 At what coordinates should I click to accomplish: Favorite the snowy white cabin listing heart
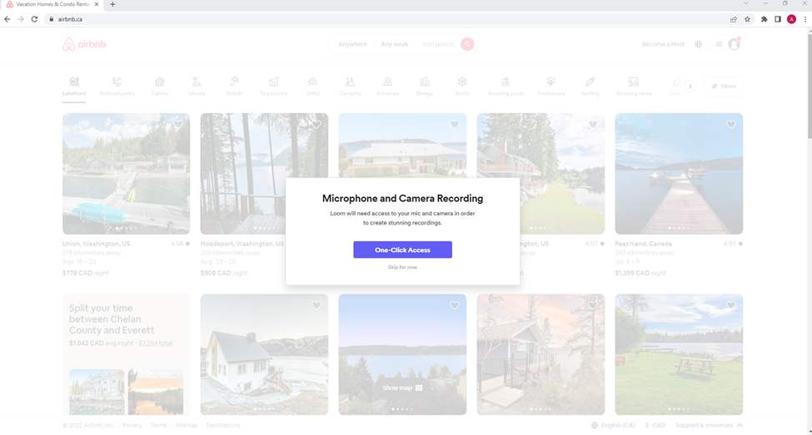pos(316,306)
